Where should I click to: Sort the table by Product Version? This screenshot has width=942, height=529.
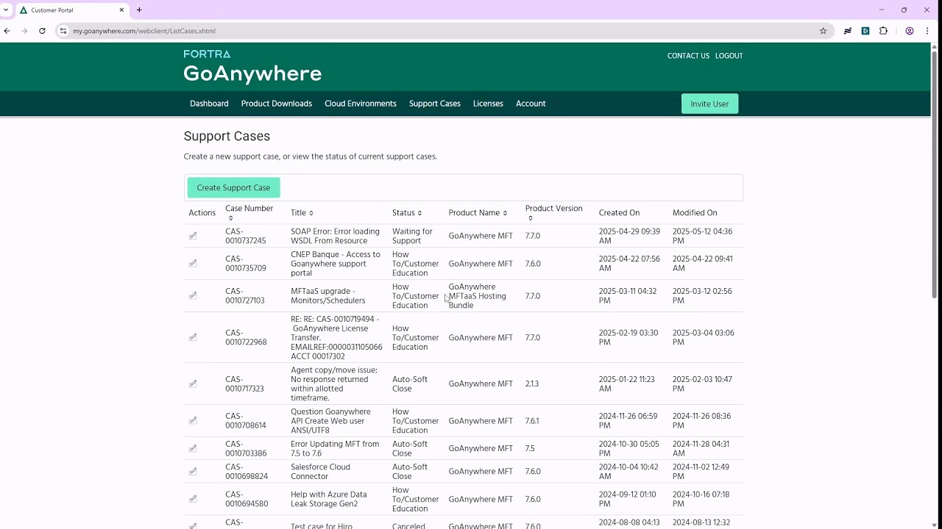(531, 218)
